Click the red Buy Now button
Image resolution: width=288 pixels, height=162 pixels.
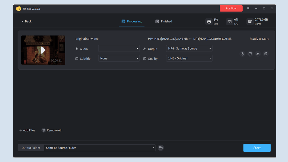231,9
